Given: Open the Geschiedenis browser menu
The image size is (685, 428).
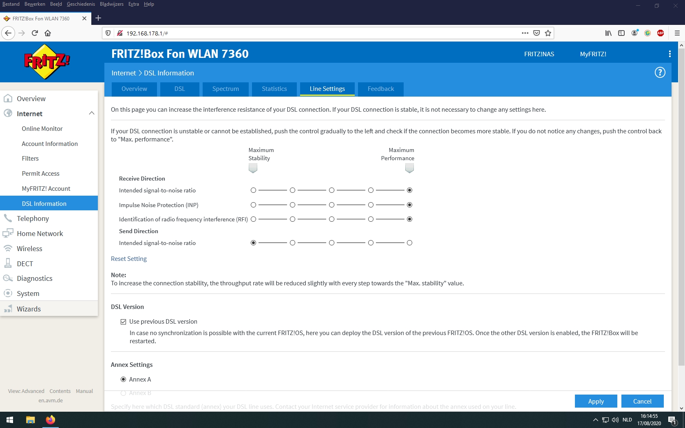Looking at the screenshot, I should click(81, 4).
